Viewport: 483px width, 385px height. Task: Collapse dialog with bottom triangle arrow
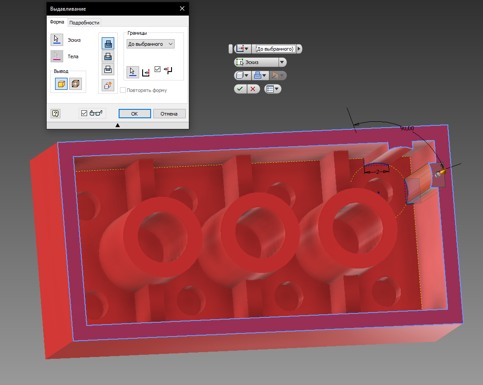118,125
